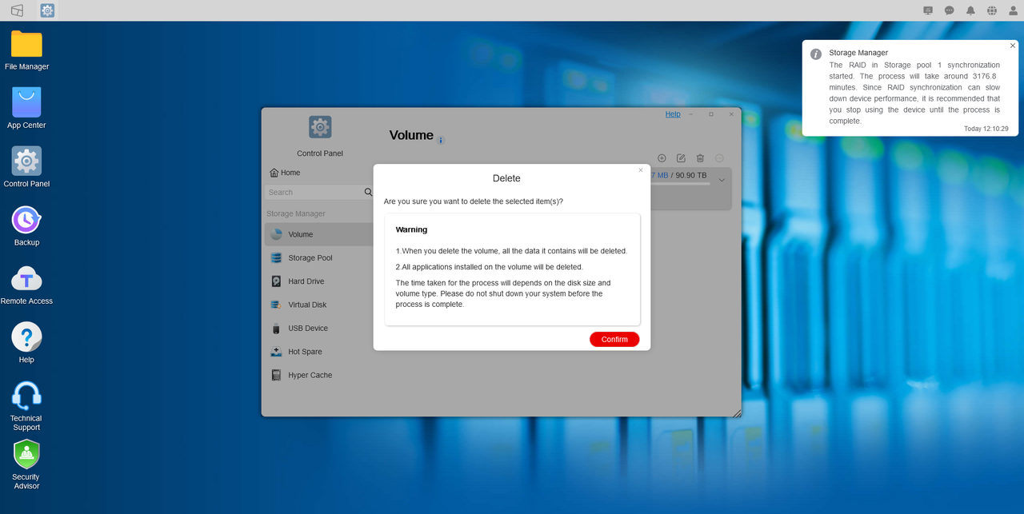Open the user account icon

1014,10
